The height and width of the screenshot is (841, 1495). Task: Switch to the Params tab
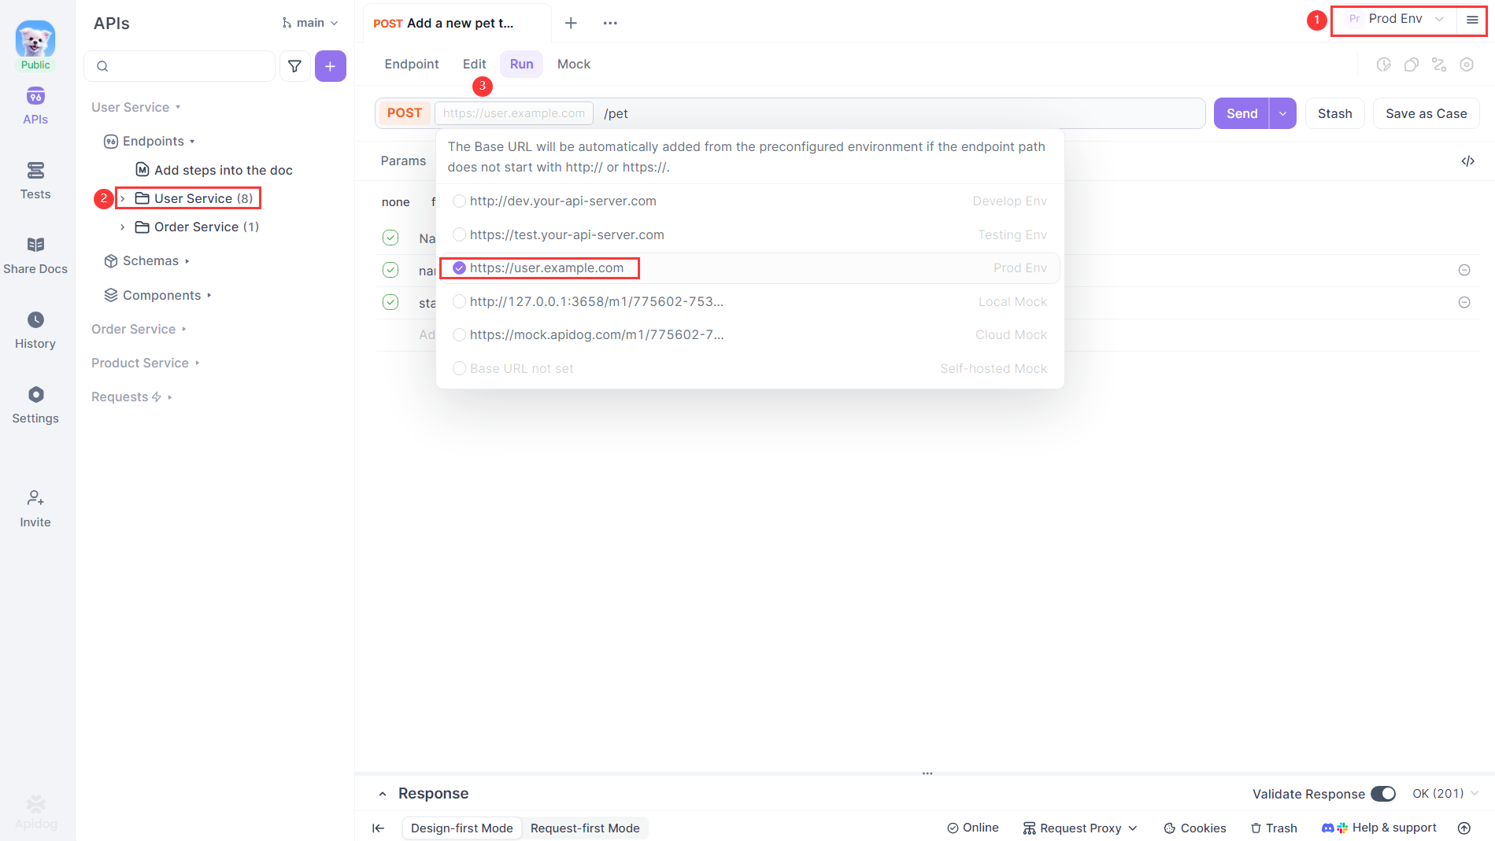tap(403, 160)
